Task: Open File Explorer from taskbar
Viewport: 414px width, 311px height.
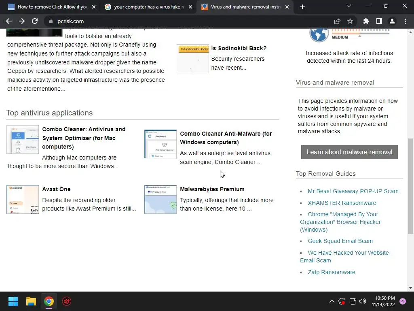Action: pyautogui.click(x=31, y=301)
